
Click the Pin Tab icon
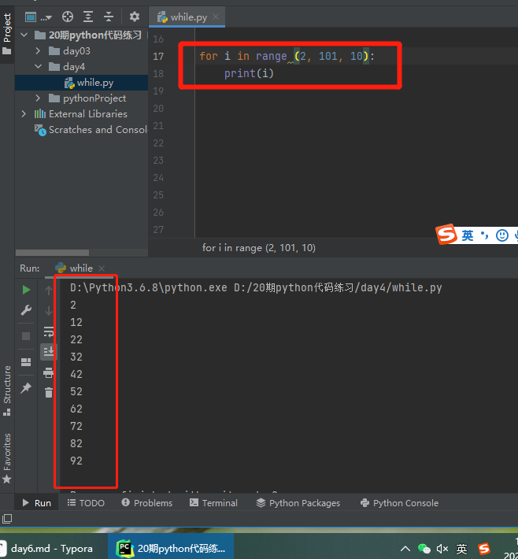[26, 388]
